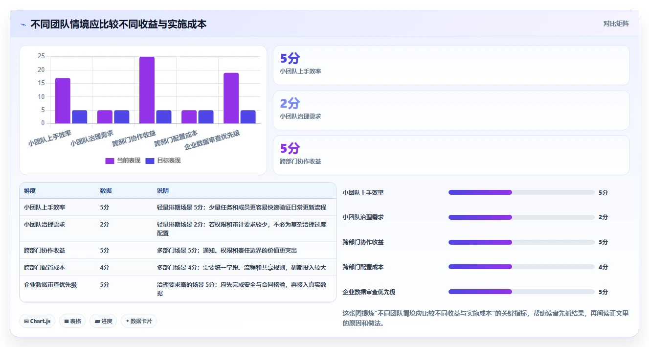Open the 5分 跨部门协作收益 data card
The image size is (649, 347).
[451, 155]
